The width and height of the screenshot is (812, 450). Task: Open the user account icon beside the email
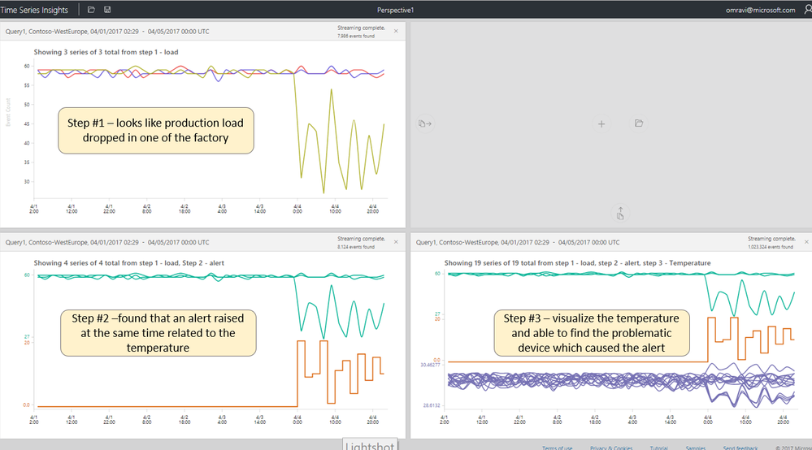[x=808, y=9]
